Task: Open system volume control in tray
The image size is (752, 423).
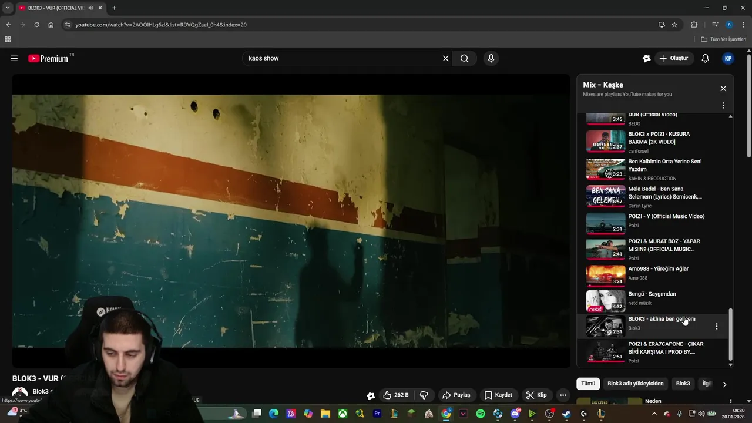Action: point(701,414)
